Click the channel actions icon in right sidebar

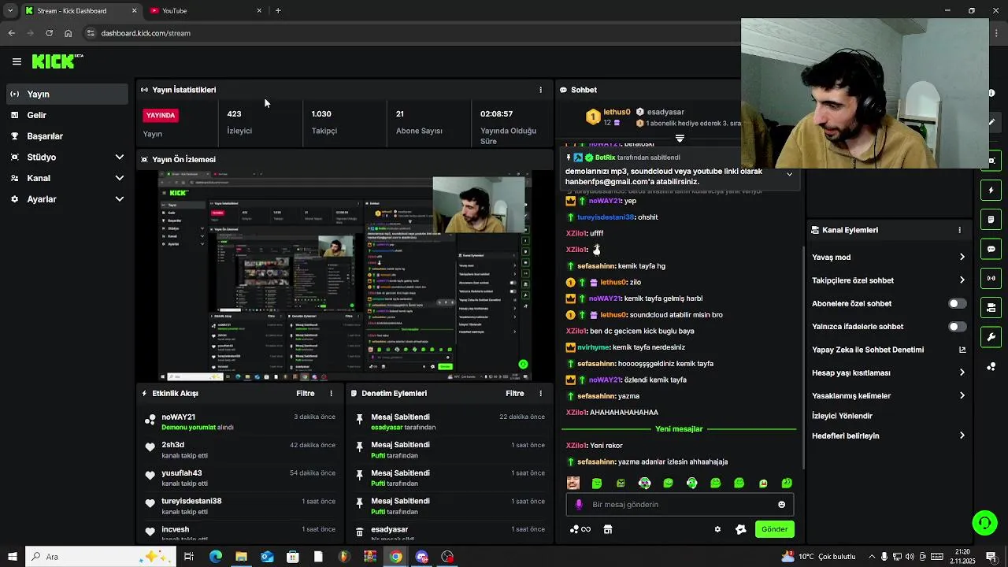click(991, 307)
